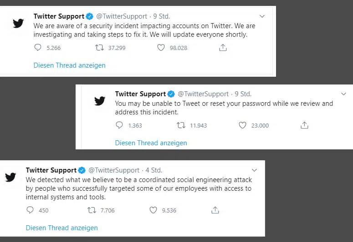Share the social engineering attack tweet

point(215,210)
